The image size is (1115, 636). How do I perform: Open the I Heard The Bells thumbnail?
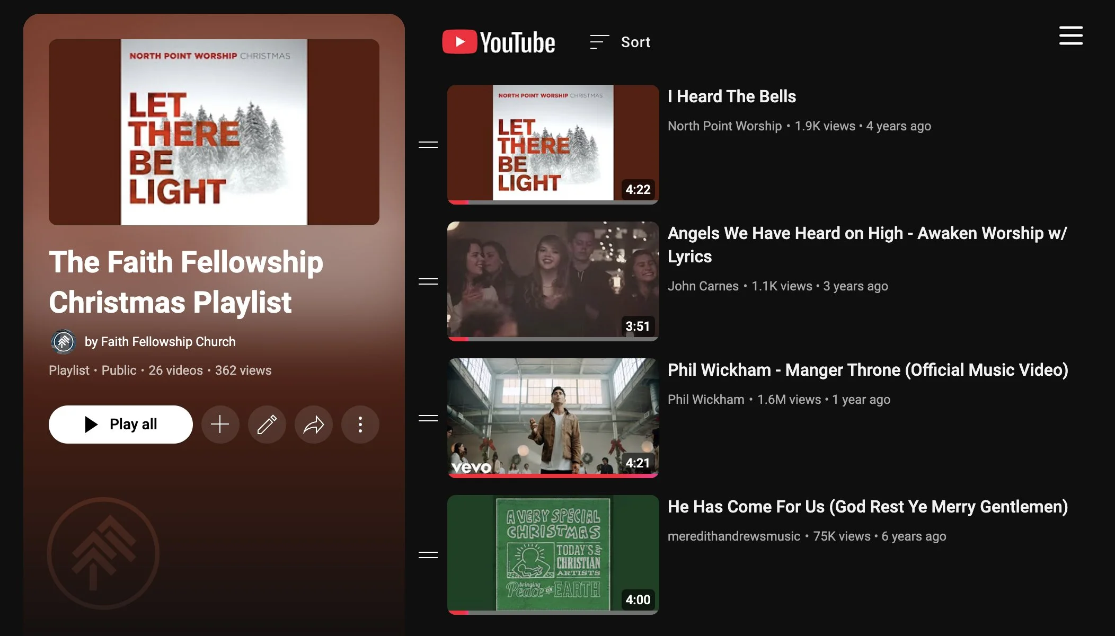[553, 144]
